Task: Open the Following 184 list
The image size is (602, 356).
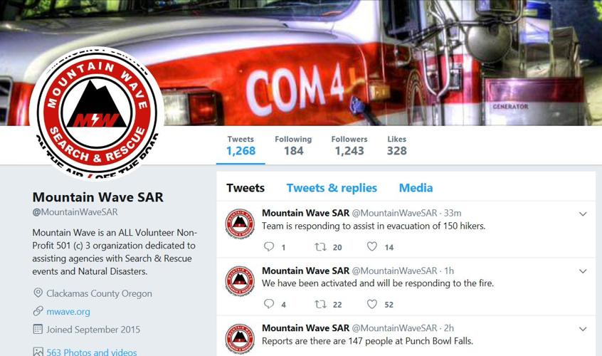Action: coord(293,145)
